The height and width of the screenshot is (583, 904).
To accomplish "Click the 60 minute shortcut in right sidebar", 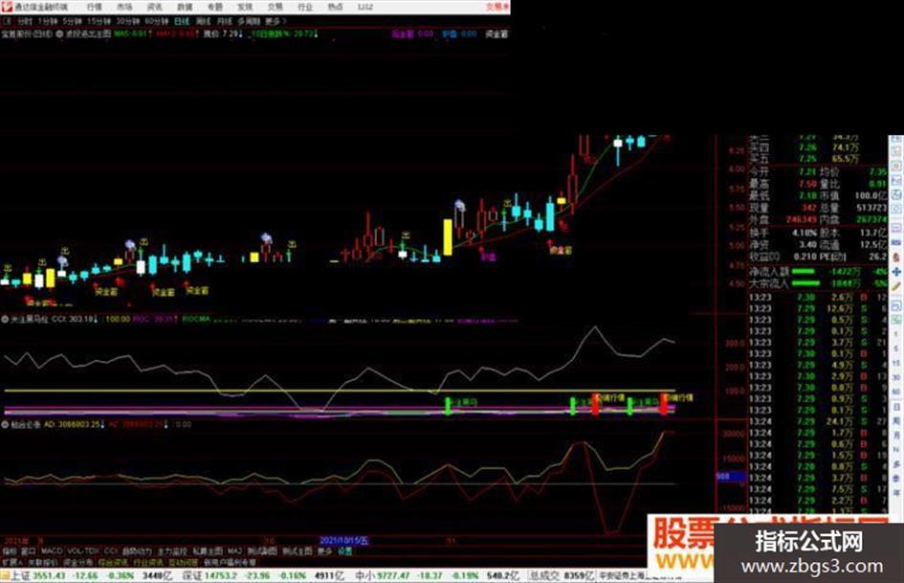I will (896, 392).
